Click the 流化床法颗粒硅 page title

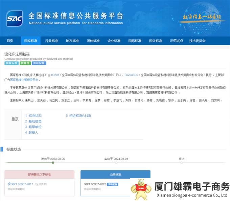tap(17, 54)
